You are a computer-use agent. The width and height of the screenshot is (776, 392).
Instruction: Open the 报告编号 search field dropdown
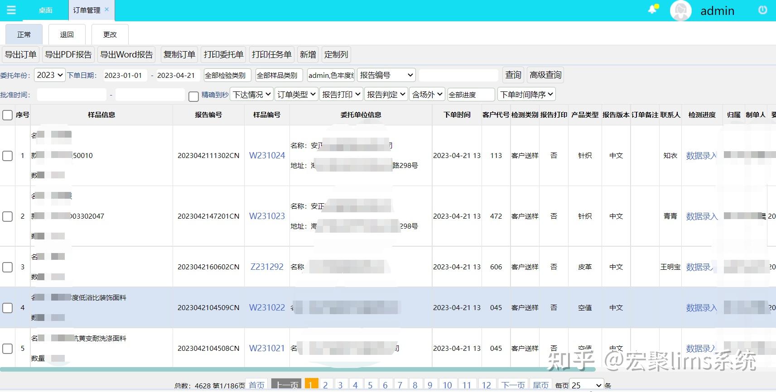[x=386, y=75]
